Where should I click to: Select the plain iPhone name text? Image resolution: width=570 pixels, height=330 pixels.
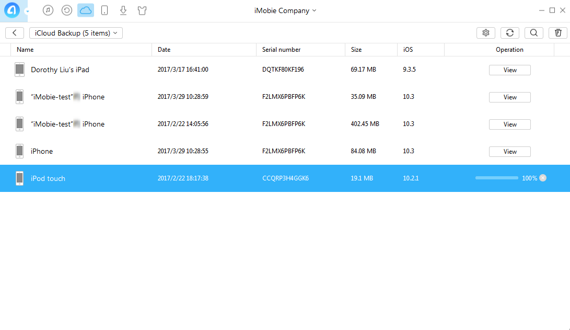point(42,151)
